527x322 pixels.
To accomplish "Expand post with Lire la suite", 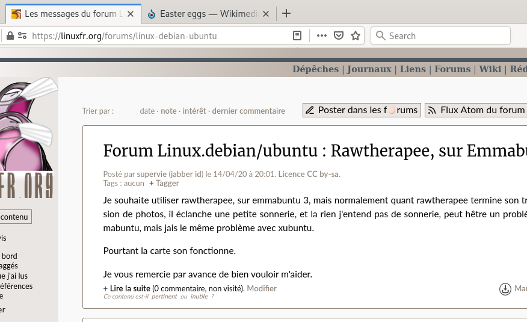I will 130,288.
